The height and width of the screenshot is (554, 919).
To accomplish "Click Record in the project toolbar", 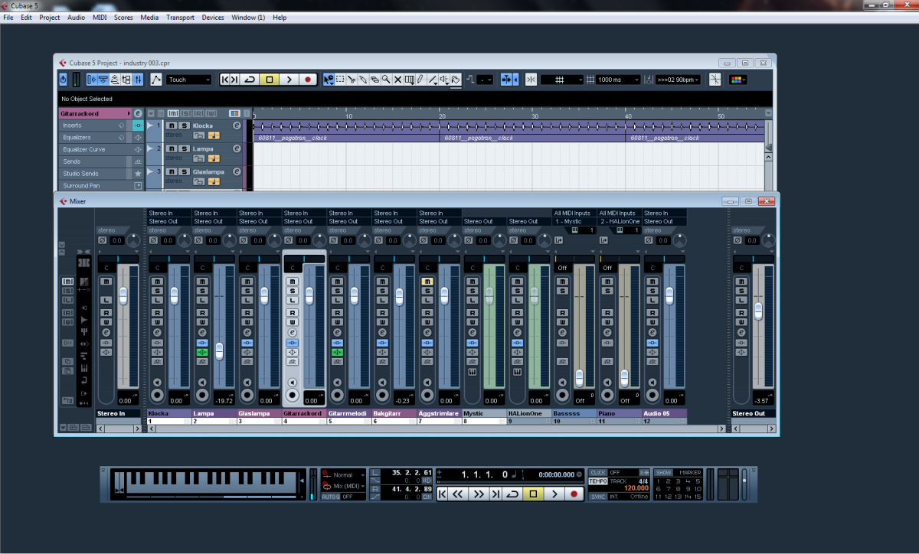I will [308, 80].
